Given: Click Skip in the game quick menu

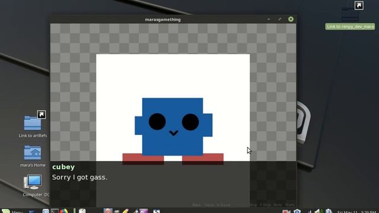Looking at the screenshot, I should point(253,205).
